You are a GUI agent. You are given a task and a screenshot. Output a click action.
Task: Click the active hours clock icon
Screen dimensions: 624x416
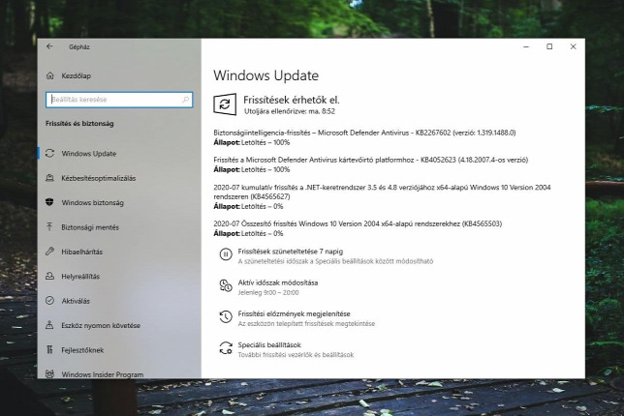(x=226, y=285)
